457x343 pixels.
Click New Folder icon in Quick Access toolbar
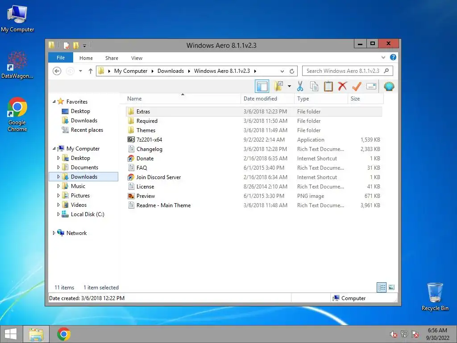pyautogui.click(x=76, y=45)
